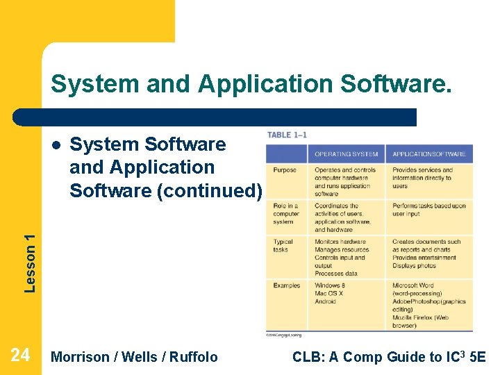
Task: Click 'Mac OS X' in the Examples row
Action: [x=328, y=293]
